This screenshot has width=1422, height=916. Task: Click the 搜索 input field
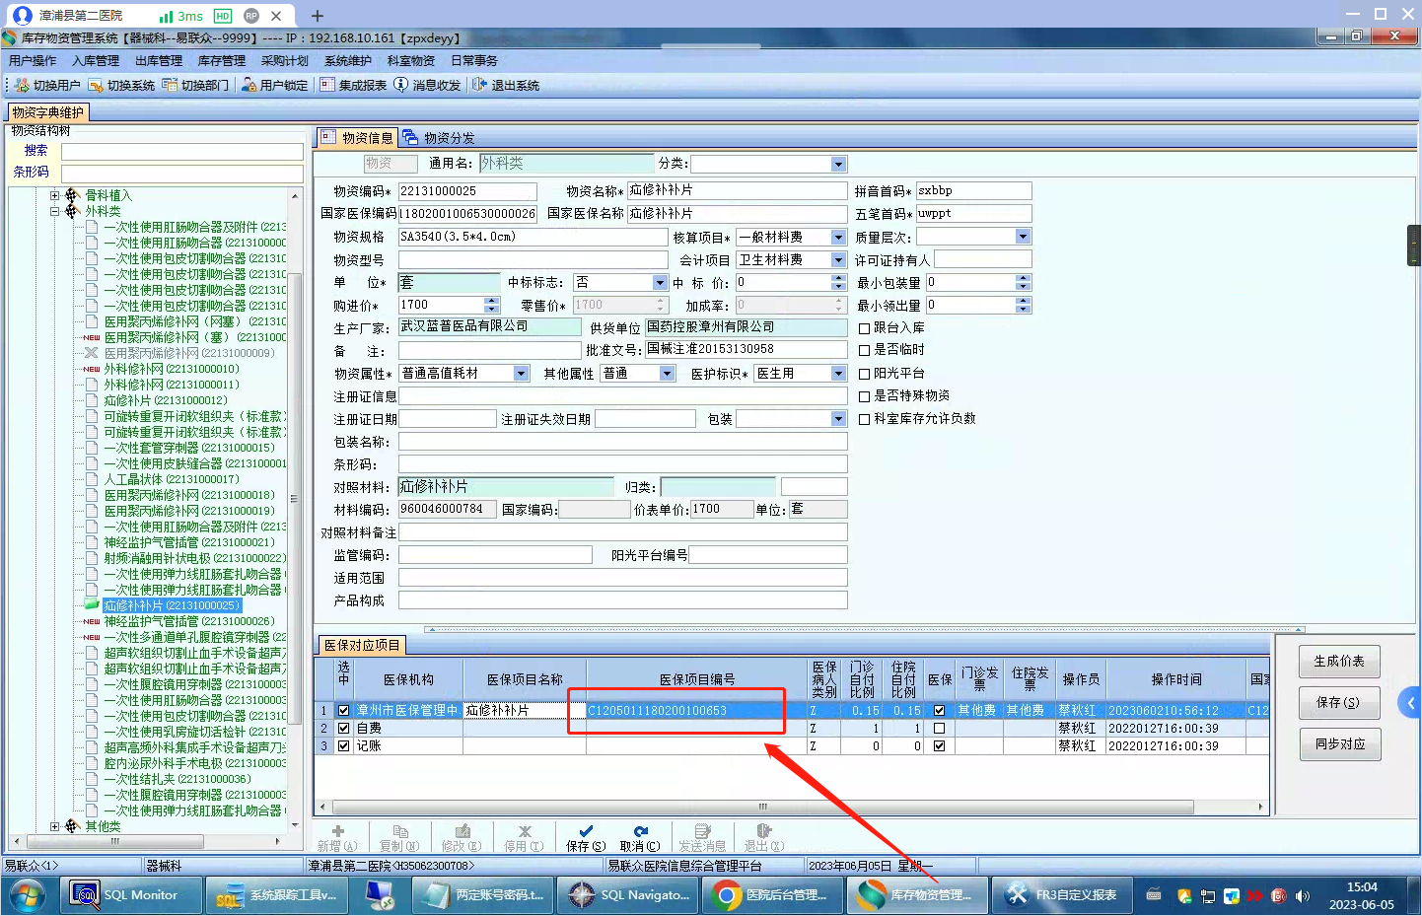point(181,152)
